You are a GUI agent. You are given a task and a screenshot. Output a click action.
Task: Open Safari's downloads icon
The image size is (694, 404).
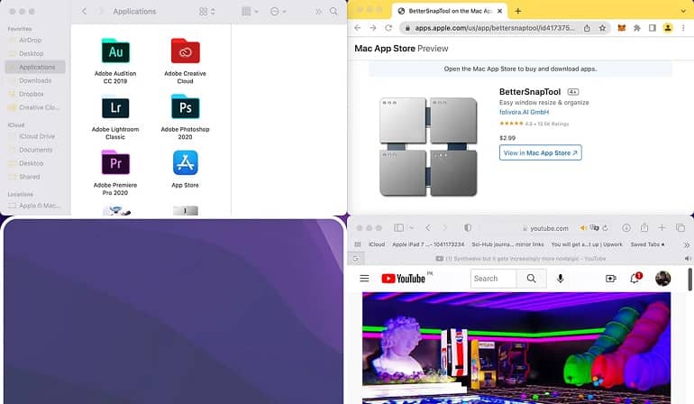(x=626, y=227)
